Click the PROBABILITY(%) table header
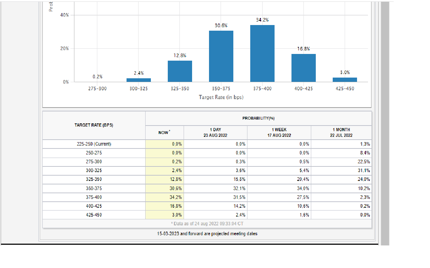This screenshot has height=268, width=430. point(258,118)
